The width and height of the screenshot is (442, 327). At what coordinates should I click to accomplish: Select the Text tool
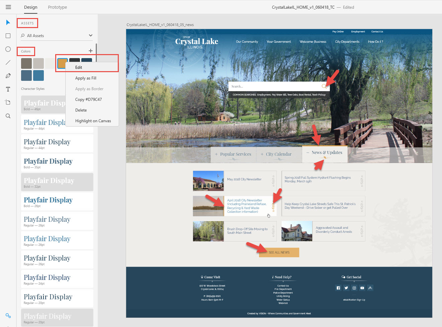coord(8,89)
